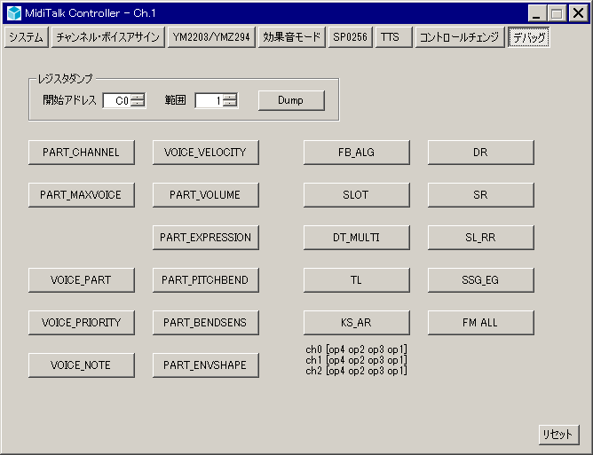Increase 範囲 using the up arrow
The width and height of the screenshot is (593, 455).
pyautogui.click(x=230, y=98)
